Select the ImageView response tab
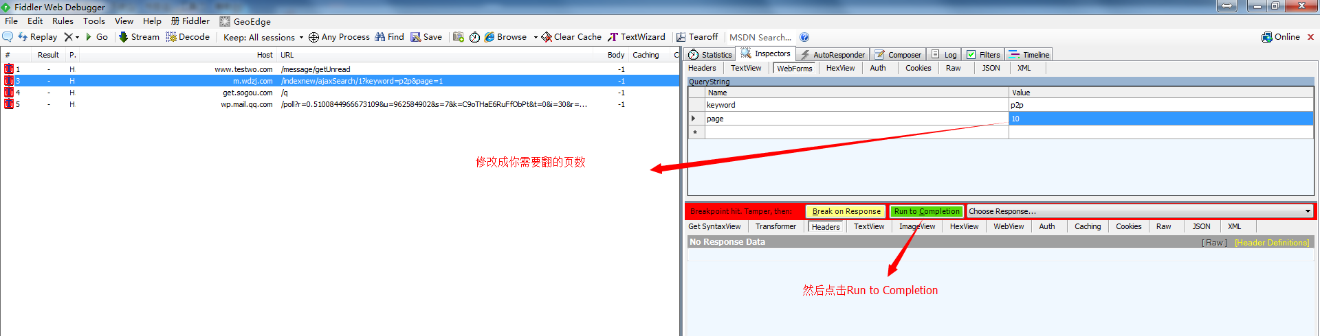This screenshot has width=1320, height=336. (x=917, y=226)
